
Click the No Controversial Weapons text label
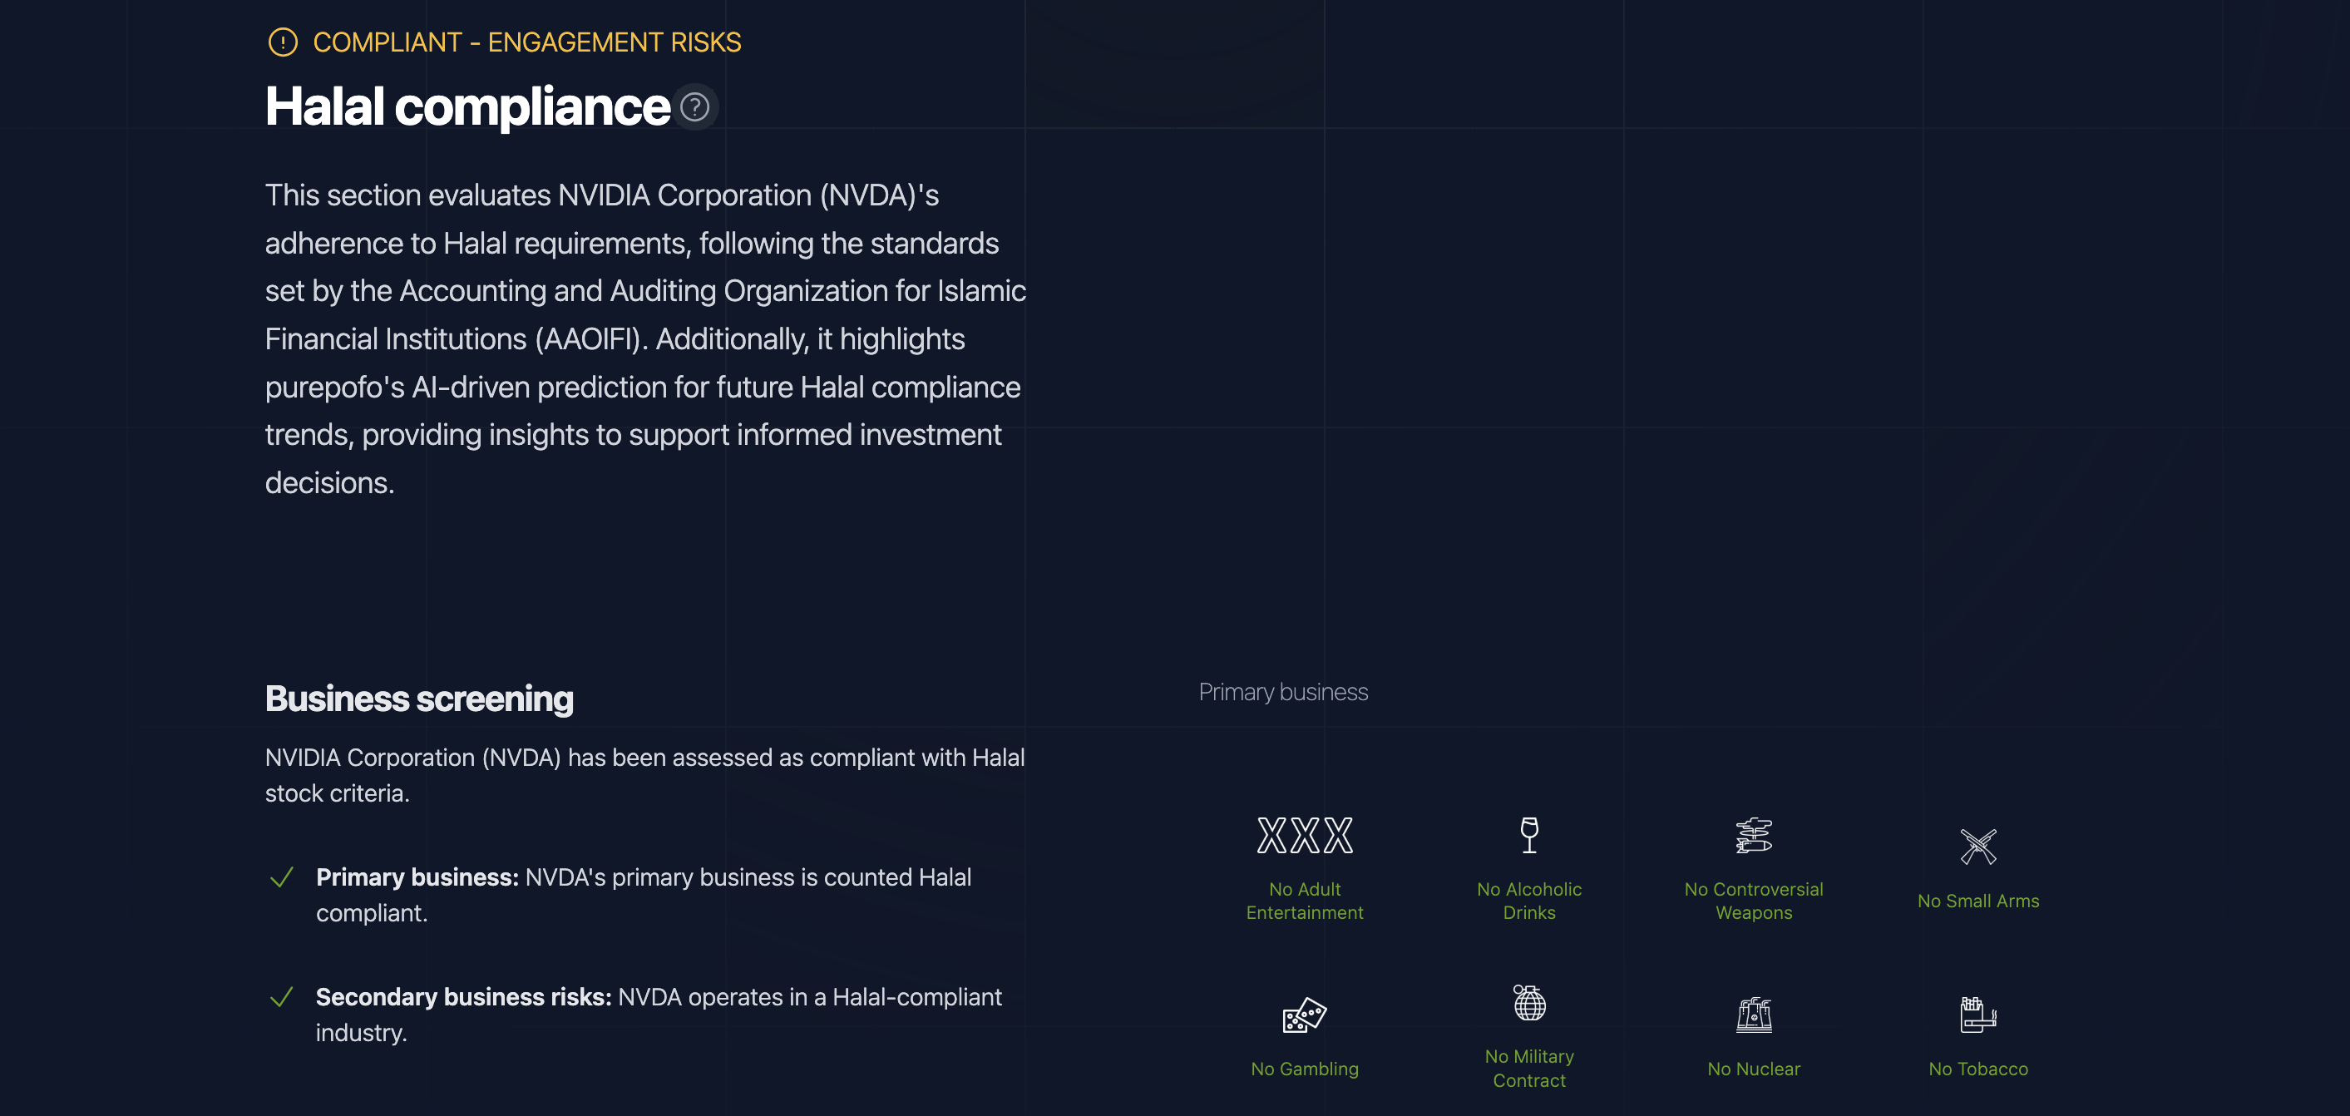pos(1754,901)
